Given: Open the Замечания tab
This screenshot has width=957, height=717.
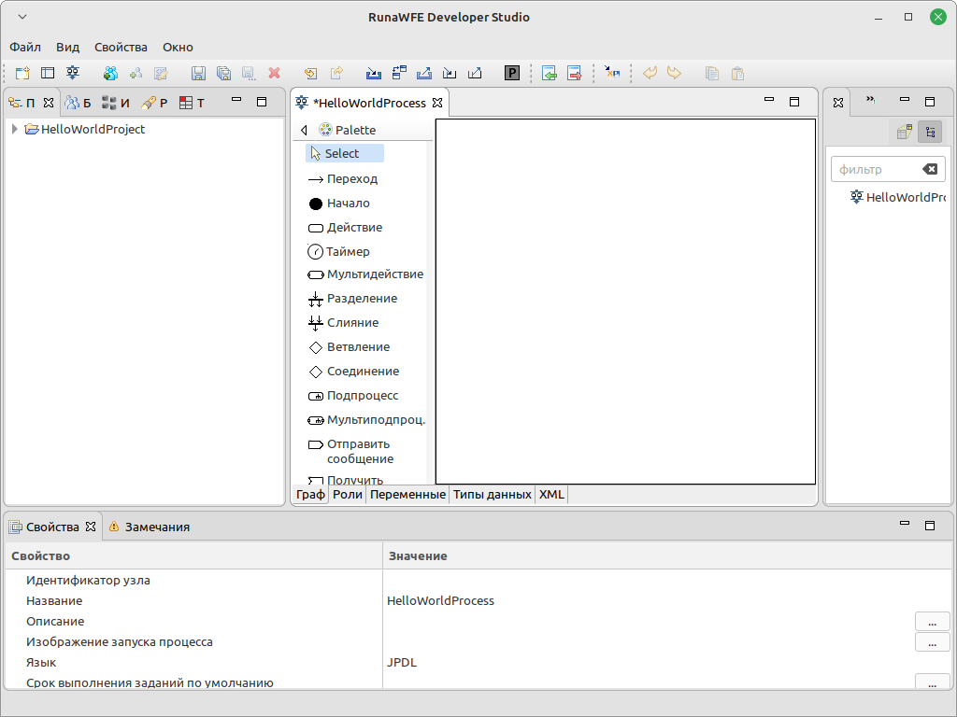Looking at the screenshot, I should click(x=150, y=527).
